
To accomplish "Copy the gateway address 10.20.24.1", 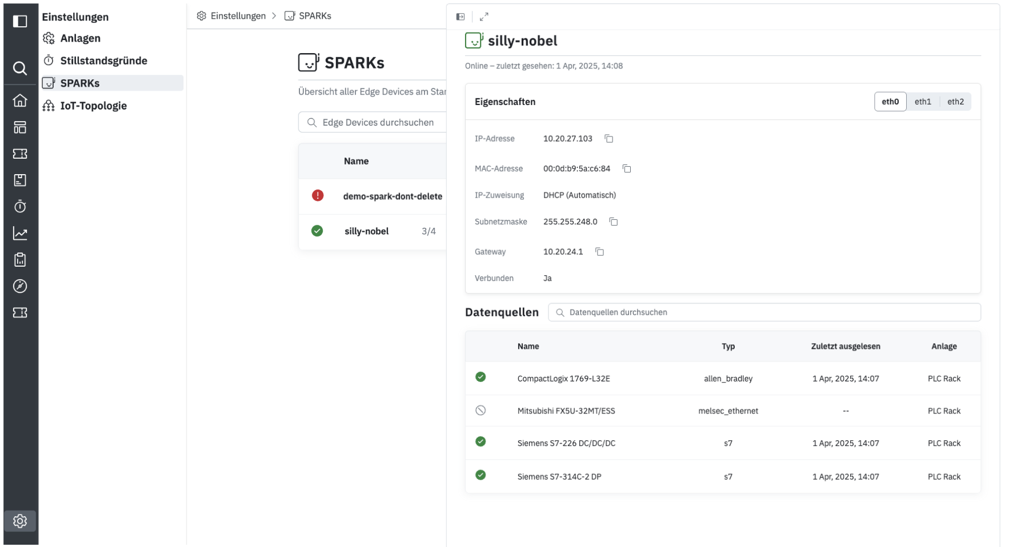I will tap(599, 252).
